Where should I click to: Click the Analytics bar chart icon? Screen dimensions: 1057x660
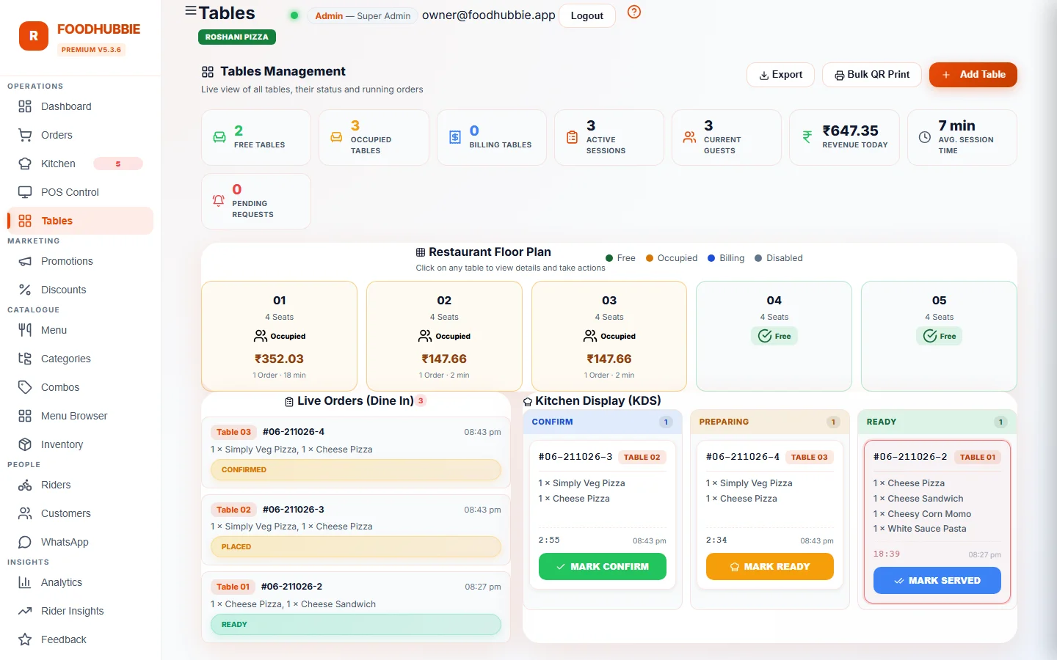(x=25, y=582)
